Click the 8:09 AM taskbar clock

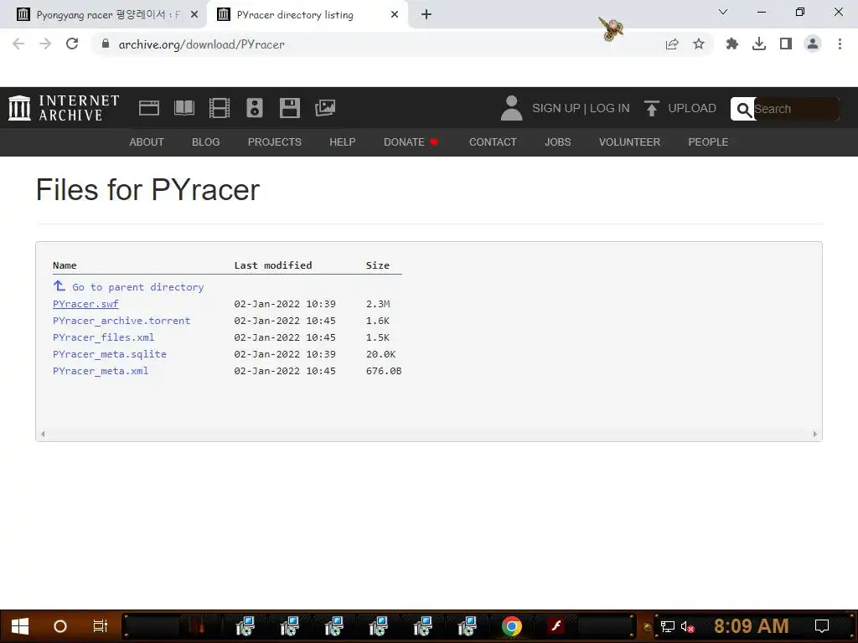pyautogui.click(x=752, y=626)
